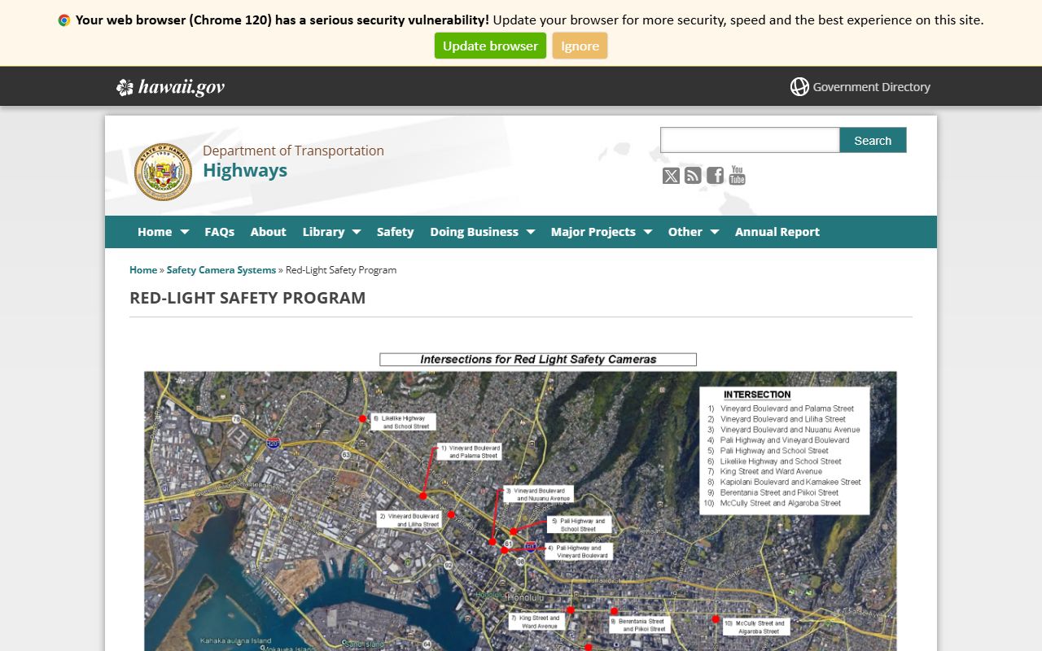Click the Red-Light Safety Program breadcrumb text
Viewport: 1042px width, 651px height.
(x=341, y=270)
